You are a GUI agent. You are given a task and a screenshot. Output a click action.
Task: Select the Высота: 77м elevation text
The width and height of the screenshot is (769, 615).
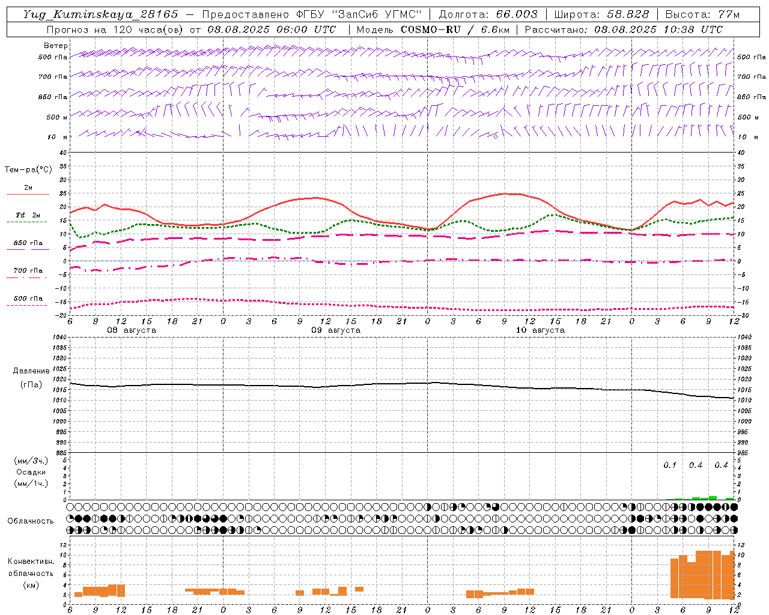pyautogui.click(x=702, y=14)
